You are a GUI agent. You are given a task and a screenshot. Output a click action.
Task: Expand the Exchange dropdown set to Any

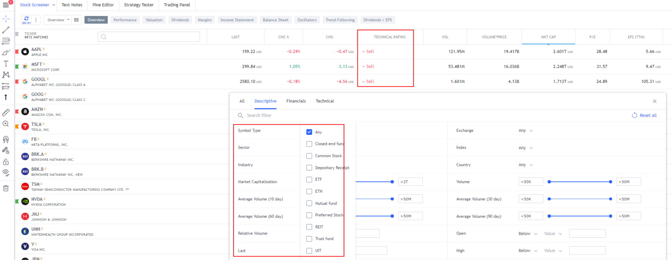point(525,131)
